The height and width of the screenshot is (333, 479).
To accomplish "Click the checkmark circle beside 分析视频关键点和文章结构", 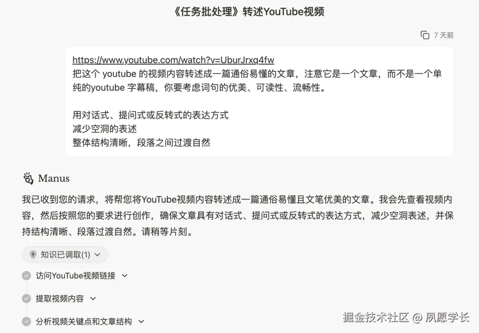I will pyautogui.click(x=27, y=321).
